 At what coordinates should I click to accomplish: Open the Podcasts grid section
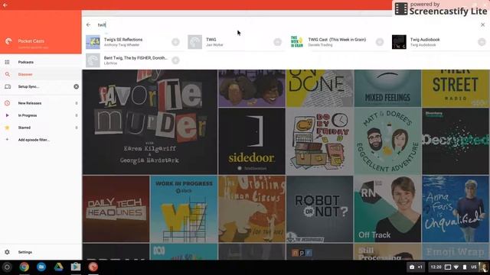41,62
